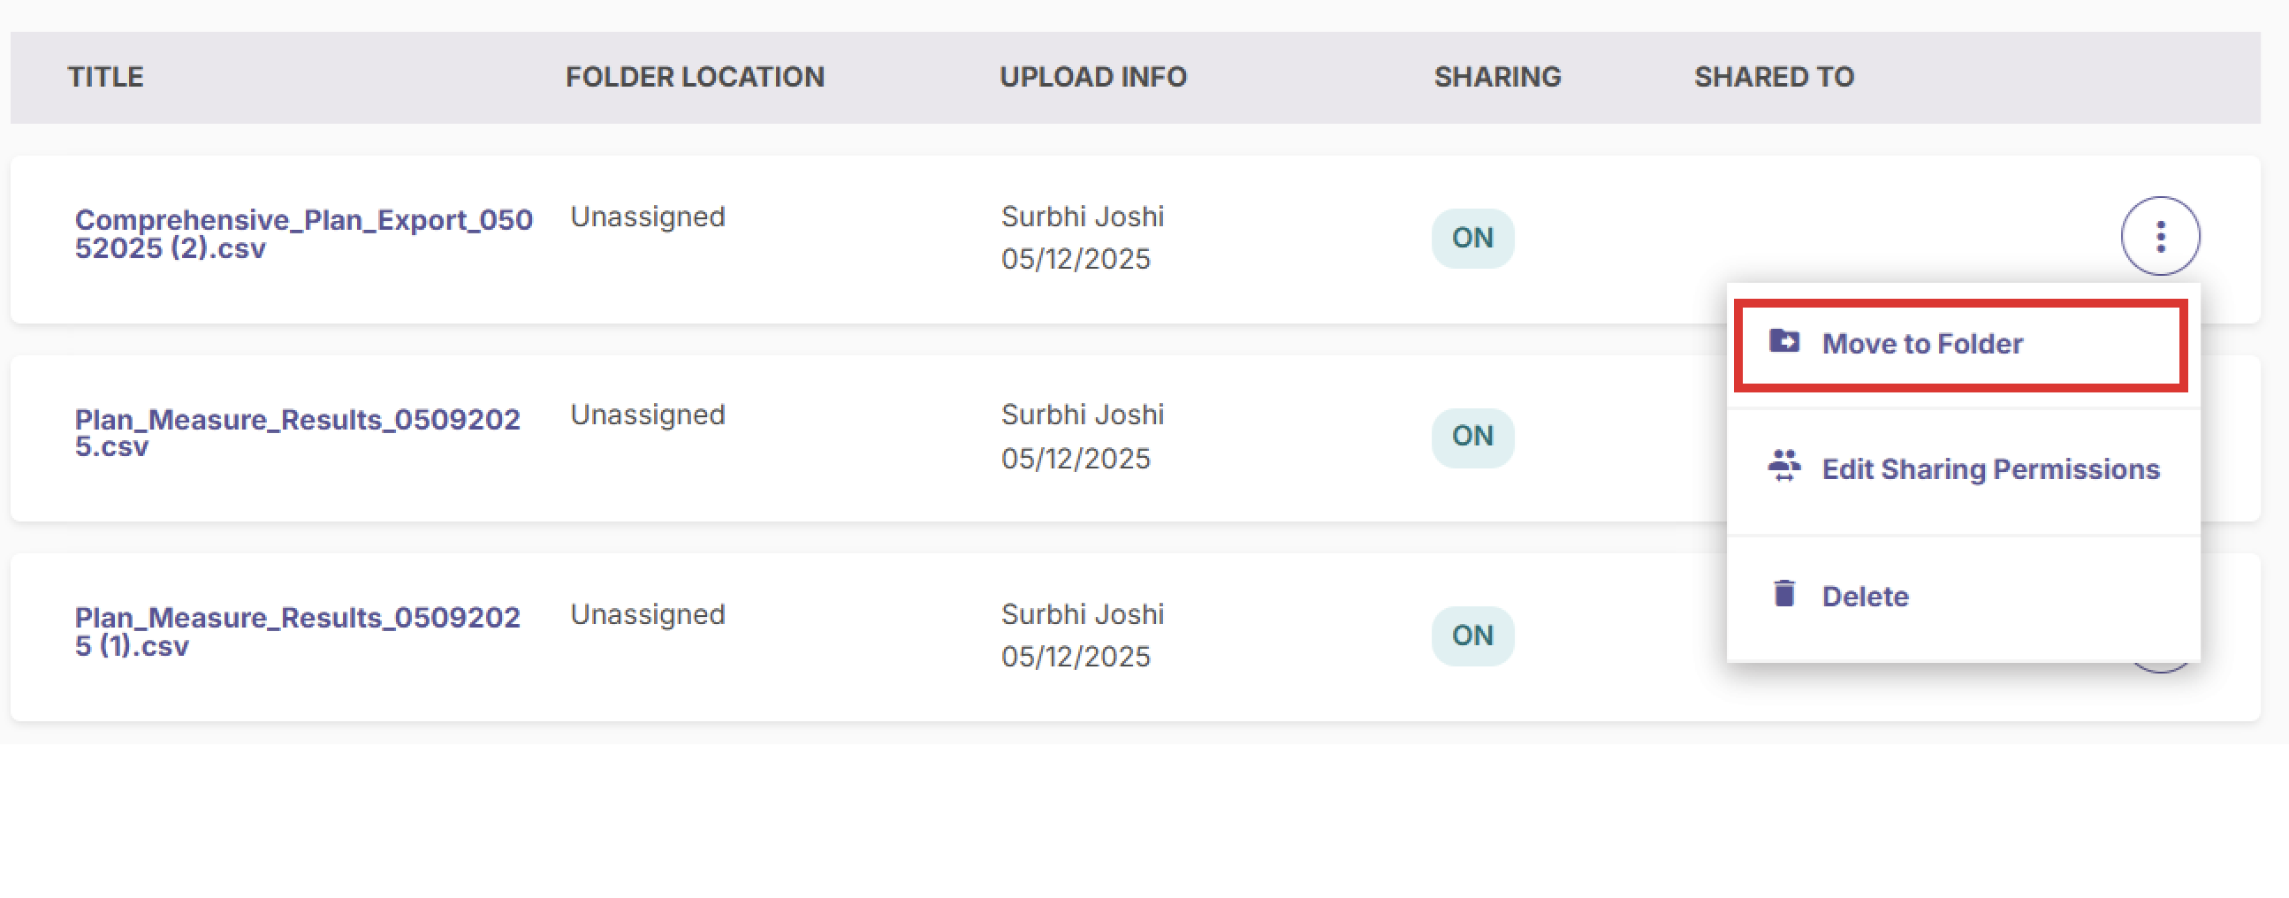
Task: Sort by the FOLDER LOCATION column header
Action: pyautogui.click(x=695, y=76)
